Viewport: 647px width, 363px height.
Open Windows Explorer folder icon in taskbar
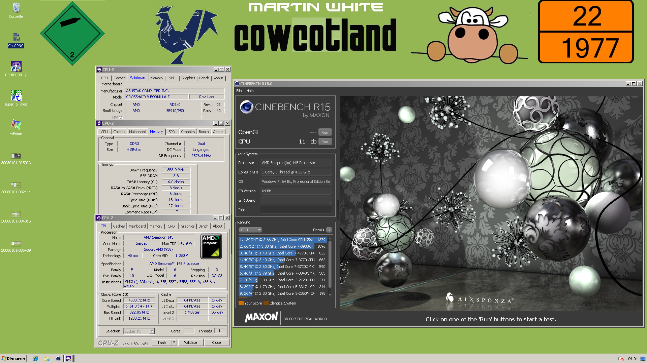tap(47, 359)
